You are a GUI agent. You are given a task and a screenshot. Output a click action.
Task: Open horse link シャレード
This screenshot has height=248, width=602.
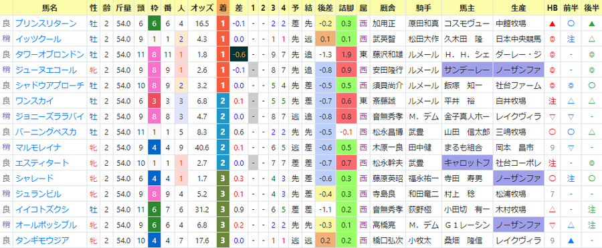coord(34,178)
